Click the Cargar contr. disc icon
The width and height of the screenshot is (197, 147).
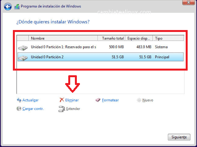pyautogui.click(x=19, y=108)
